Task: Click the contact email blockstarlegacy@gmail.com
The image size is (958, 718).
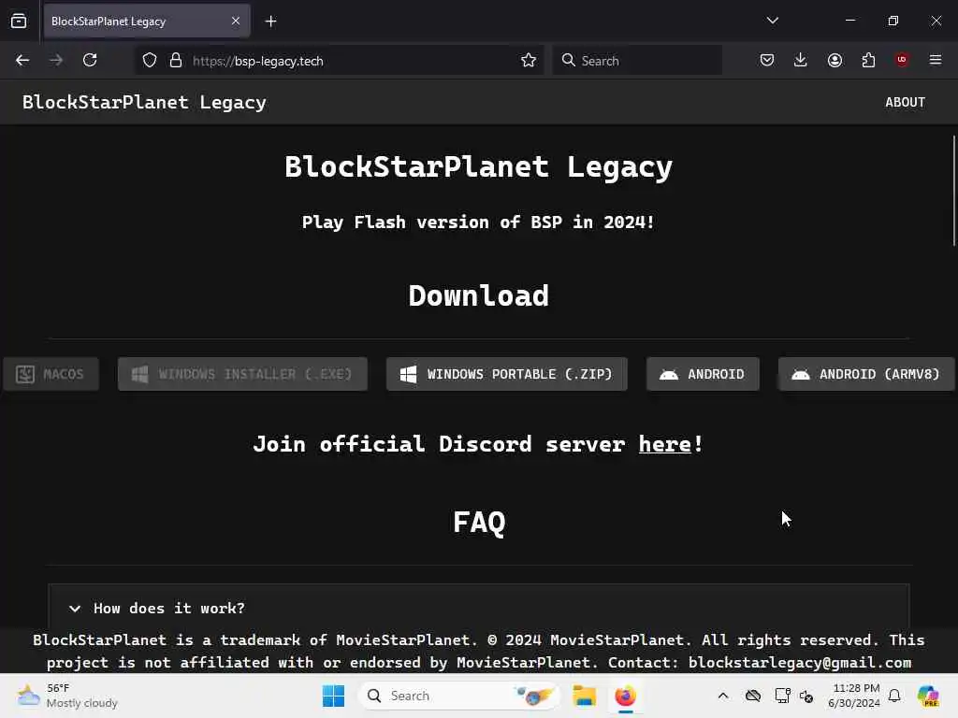Action: point(800,663)
